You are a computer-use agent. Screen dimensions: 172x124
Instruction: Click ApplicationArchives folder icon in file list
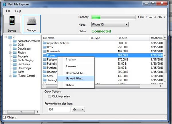coord(44,43)
